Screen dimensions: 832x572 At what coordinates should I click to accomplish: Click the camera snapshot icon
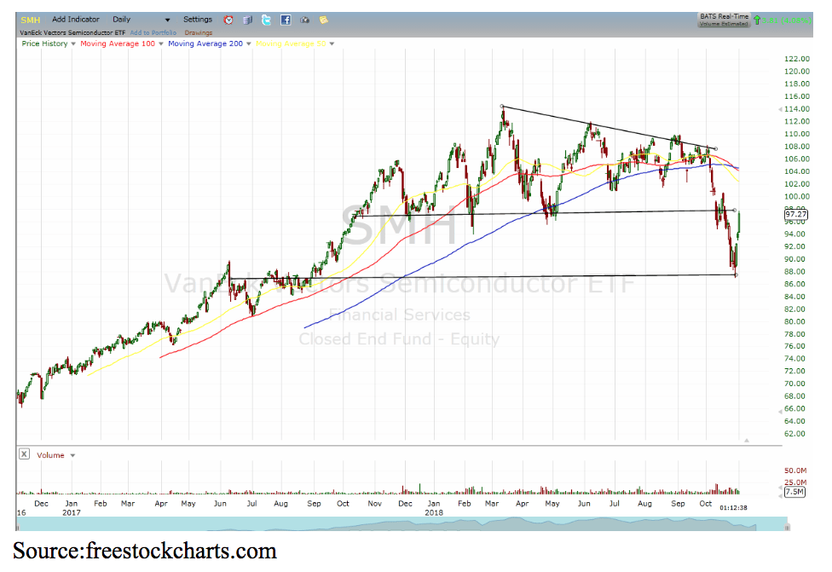point(304,20)
